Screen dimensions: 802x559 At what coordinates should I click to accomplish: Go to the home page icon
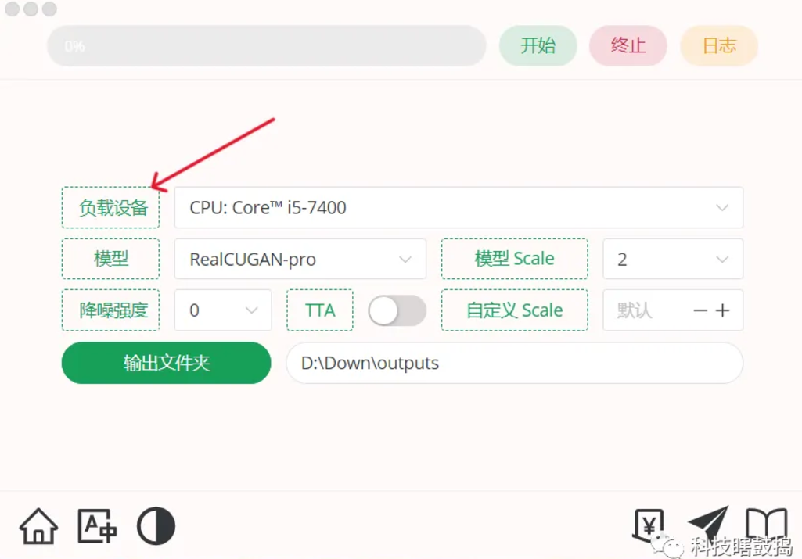pyautogui.click(x=38, y=526)
